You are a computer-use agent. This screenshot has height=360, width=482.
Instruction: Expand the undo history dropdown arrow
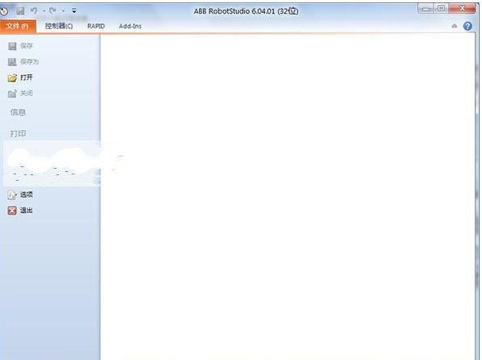(x=44, y=11)
